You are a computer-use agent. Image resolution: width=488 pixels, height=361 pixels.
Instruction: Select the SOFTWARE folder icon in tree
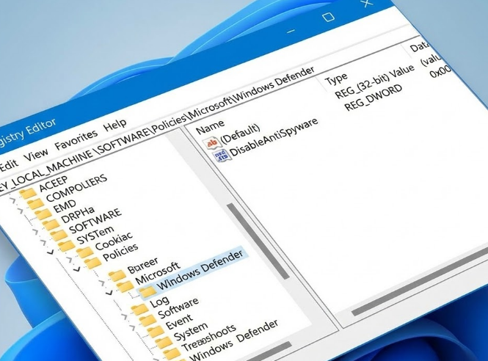[59, 236]
